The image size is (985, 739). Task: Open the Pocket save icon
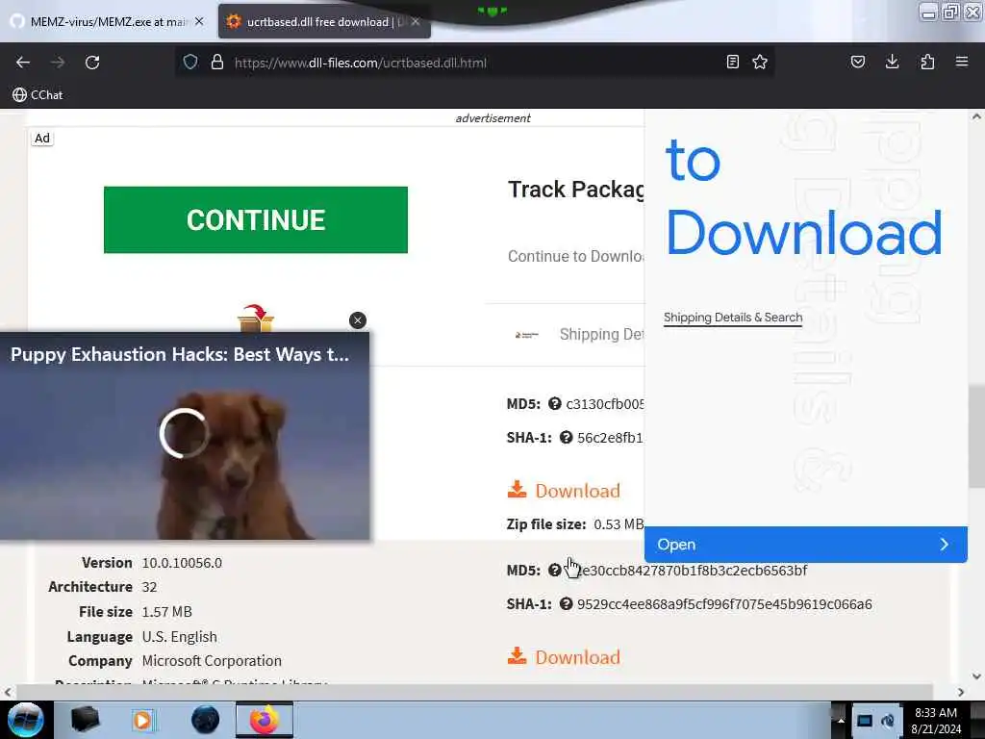[x=857, y=62]
